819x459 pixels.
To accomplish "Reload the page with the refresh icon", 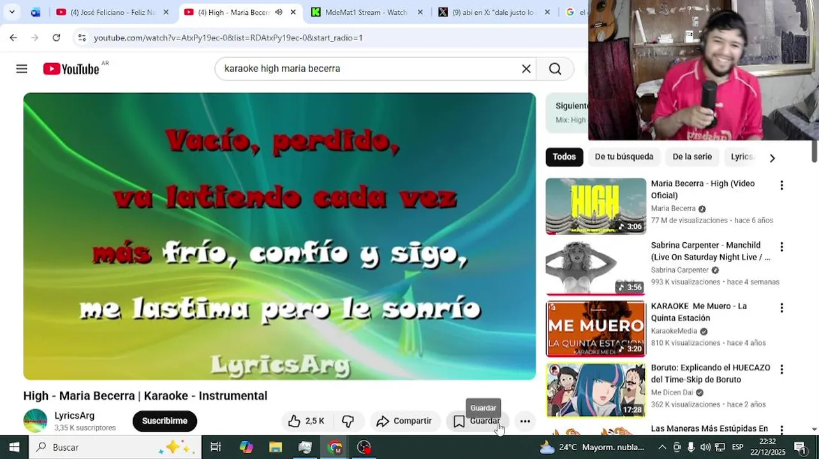I will (x=56, y=38).
